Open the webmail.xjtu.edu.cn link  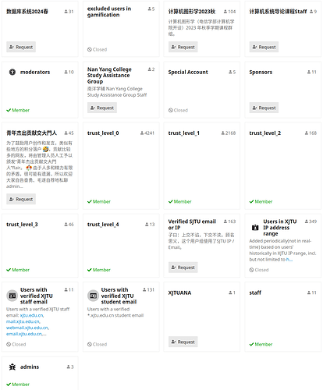(x=27, y=328)
